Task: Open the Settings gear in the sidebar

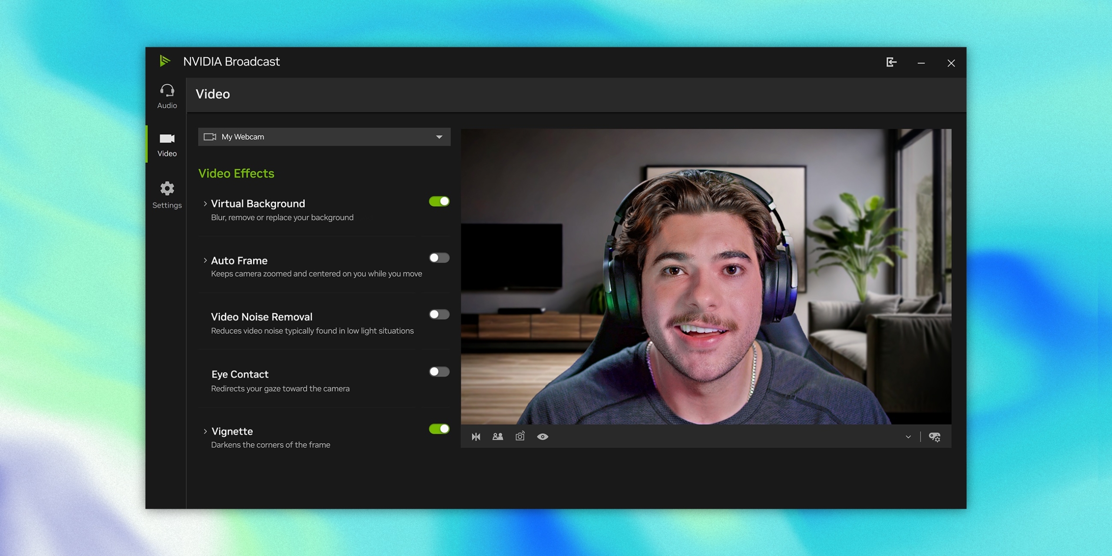Action: (x=167, y=195)
